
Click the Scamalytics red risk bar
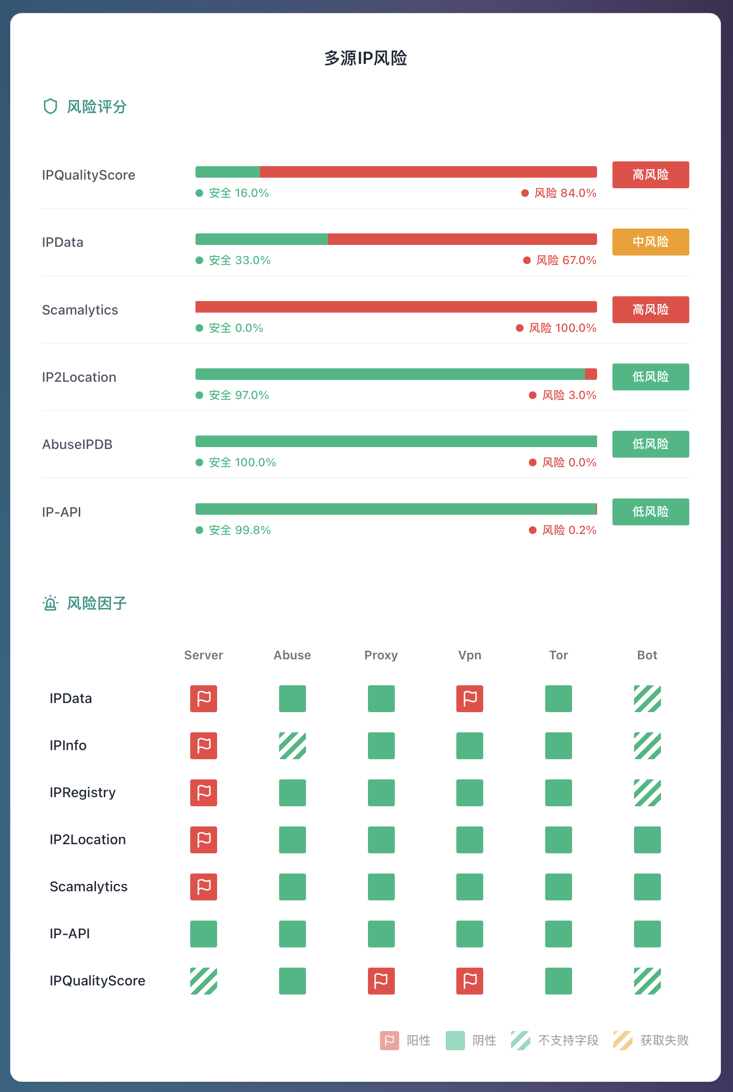(x=396, y=307)
